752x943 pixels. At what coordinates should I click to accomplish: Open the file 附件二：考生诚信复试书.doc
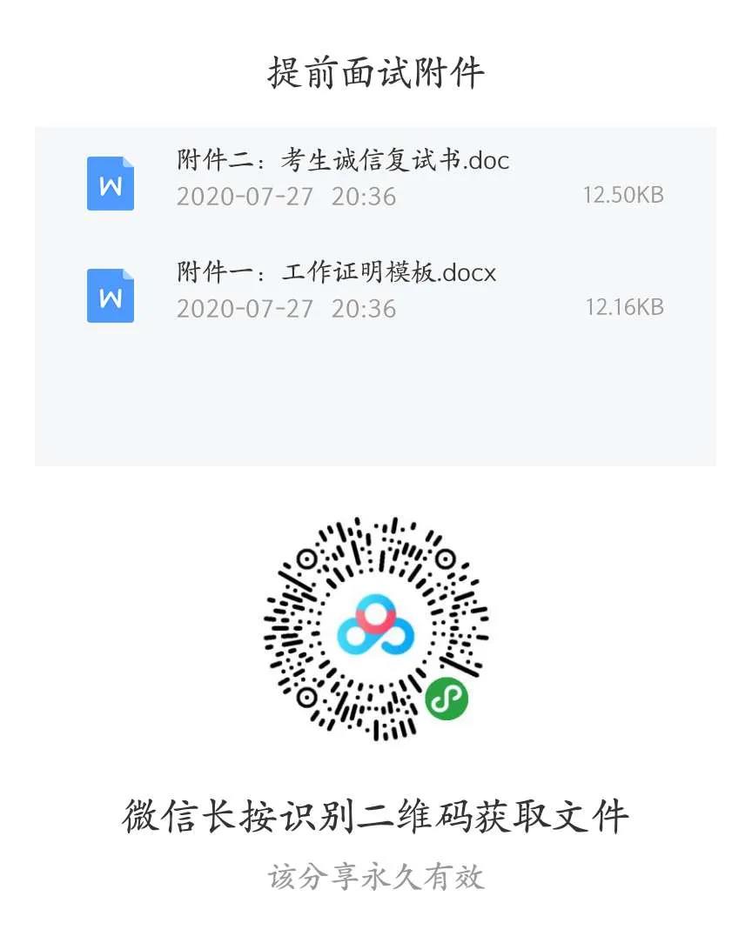(343, 160)
